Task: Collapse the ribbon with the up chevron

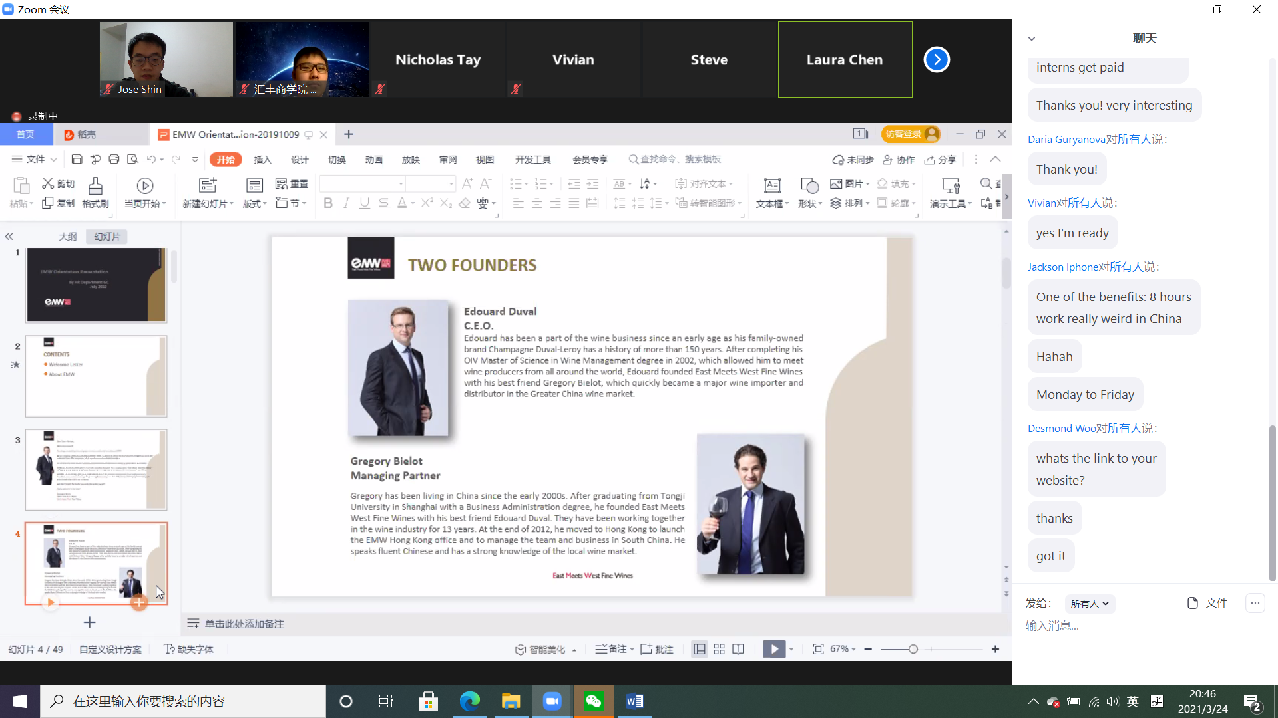Action: point(995,160)
